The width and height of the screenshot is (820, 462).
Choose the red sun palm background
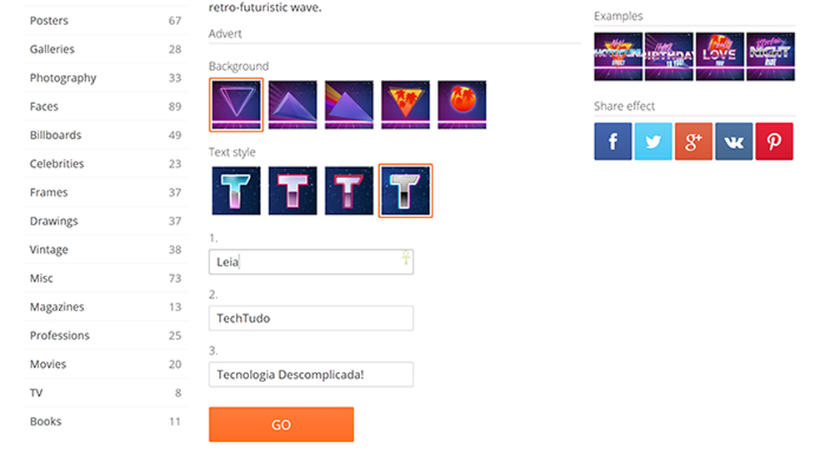[x=462, y=105]
